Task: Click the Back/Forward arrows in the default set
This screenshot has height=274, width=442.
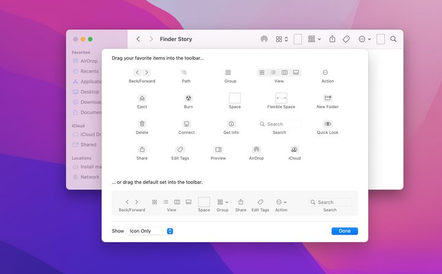Action: 132,202
